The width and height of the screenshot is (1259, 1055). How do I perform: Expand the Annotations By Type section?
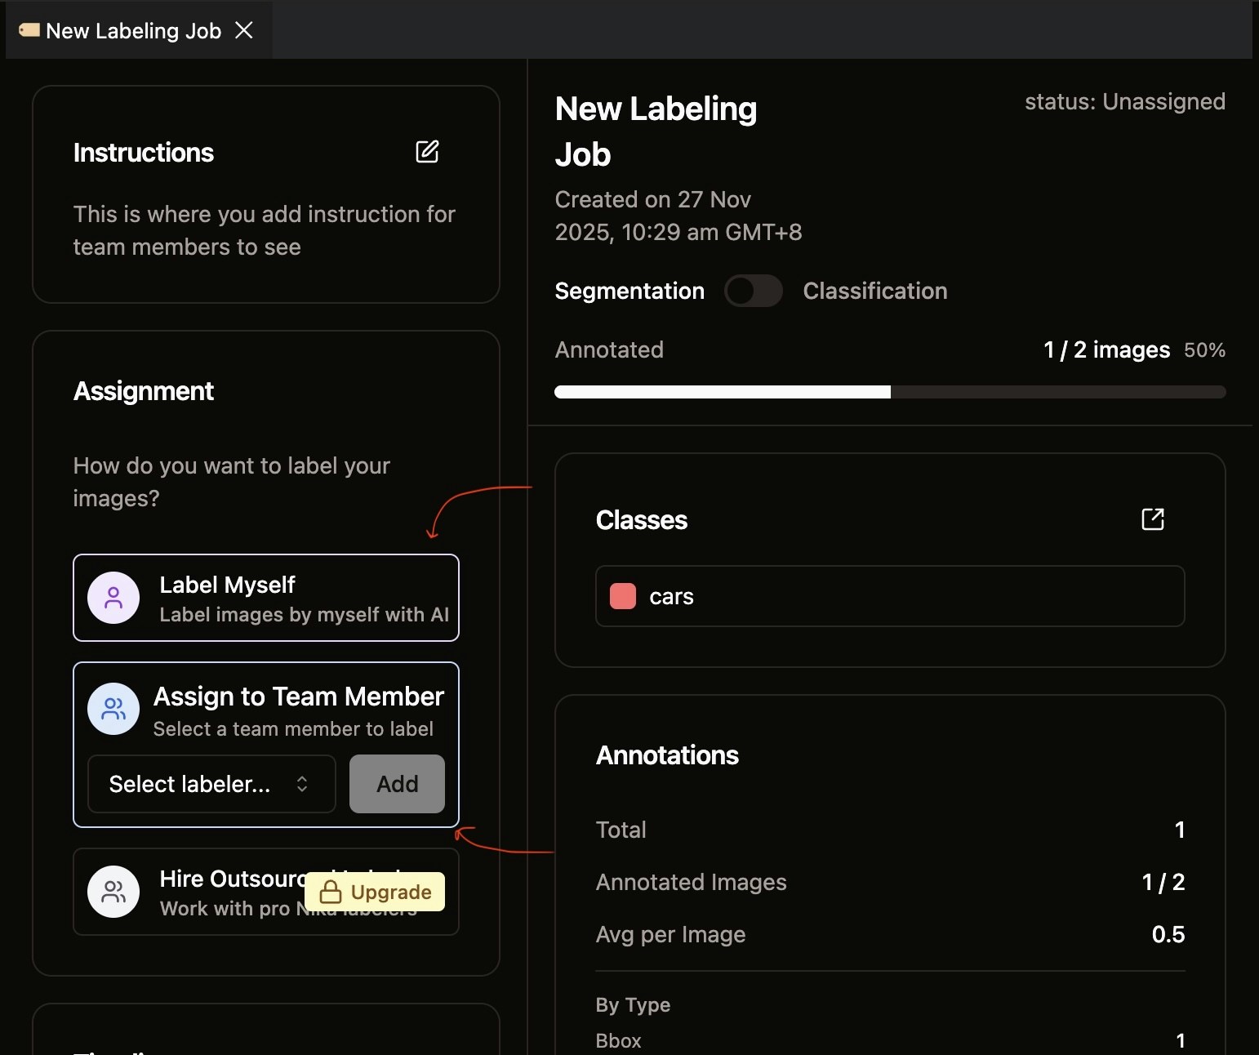[x=633, y=1005]
